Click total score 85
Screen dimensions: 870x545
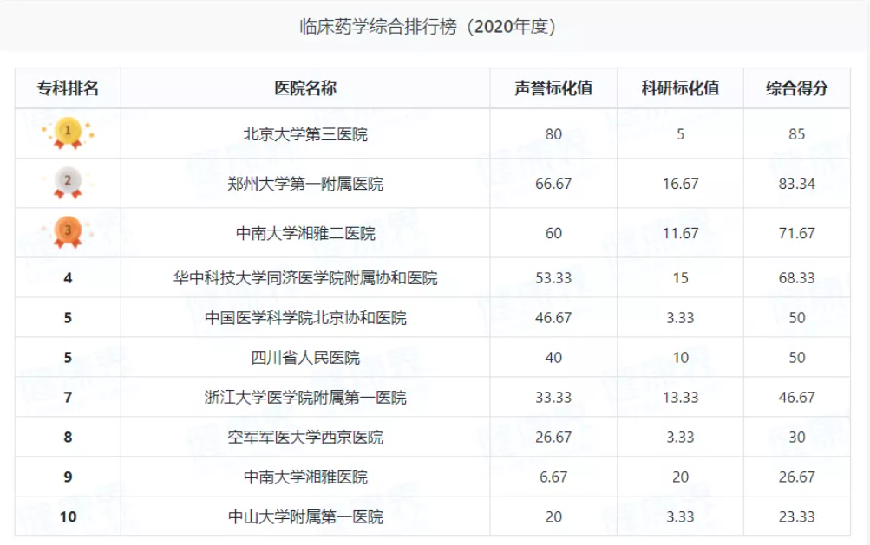coord(797,134)
